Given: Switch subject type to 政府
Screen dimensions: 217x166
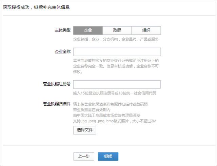Looking at the screenshot, I should click(x=117, y=30).
